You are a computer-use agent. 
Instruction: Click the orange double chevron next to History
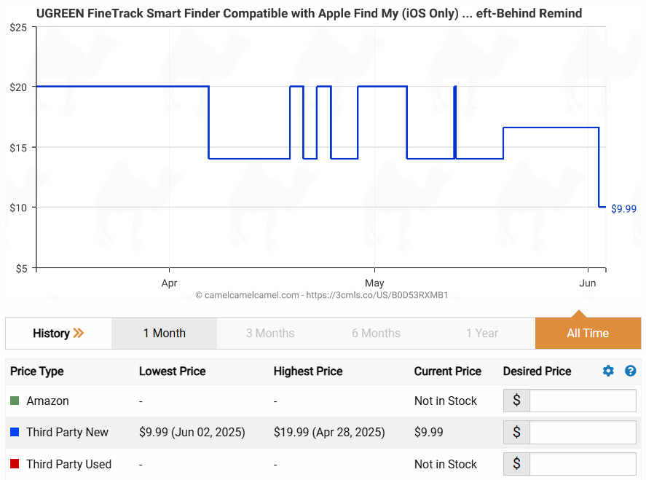(79, 333)
